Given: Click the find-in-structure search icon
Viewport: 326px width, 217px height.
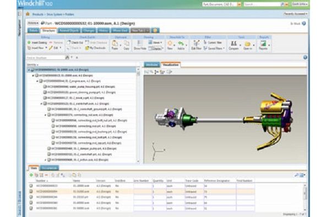Looking at the screenshot, I should pyautogui.click(x=67, y=58).
